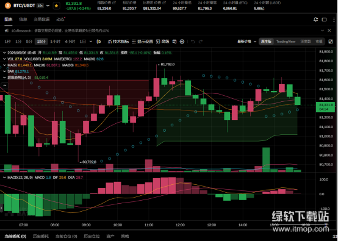
Task: Collapse the MACD(12,26,9) indicator chevron
Action: [x=4, y=178]
